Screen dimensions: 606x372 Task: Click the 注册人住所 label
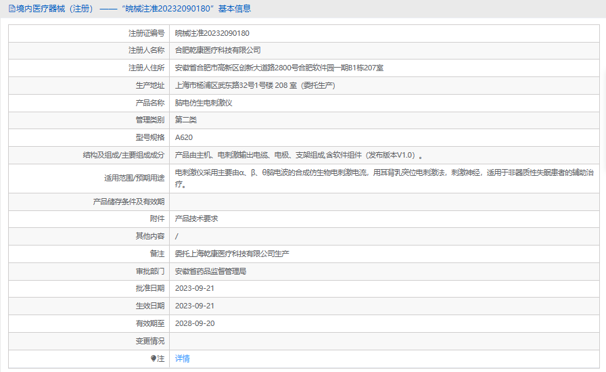[x=147, y=68]
